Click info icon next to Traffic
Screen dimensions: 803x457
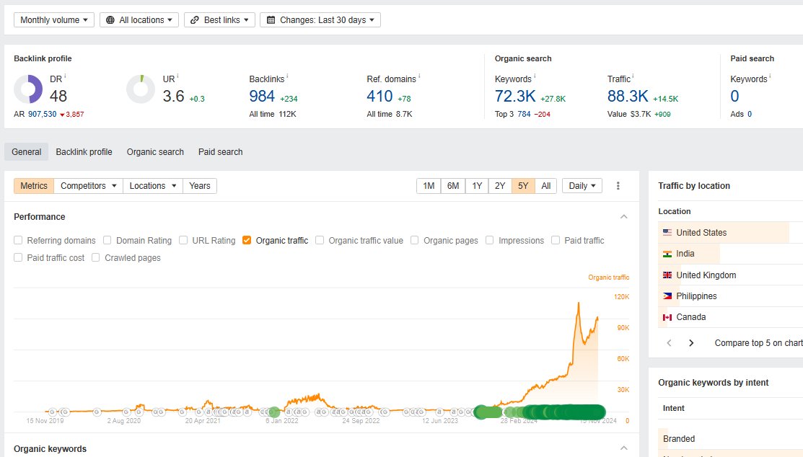[x=633, y=76]
